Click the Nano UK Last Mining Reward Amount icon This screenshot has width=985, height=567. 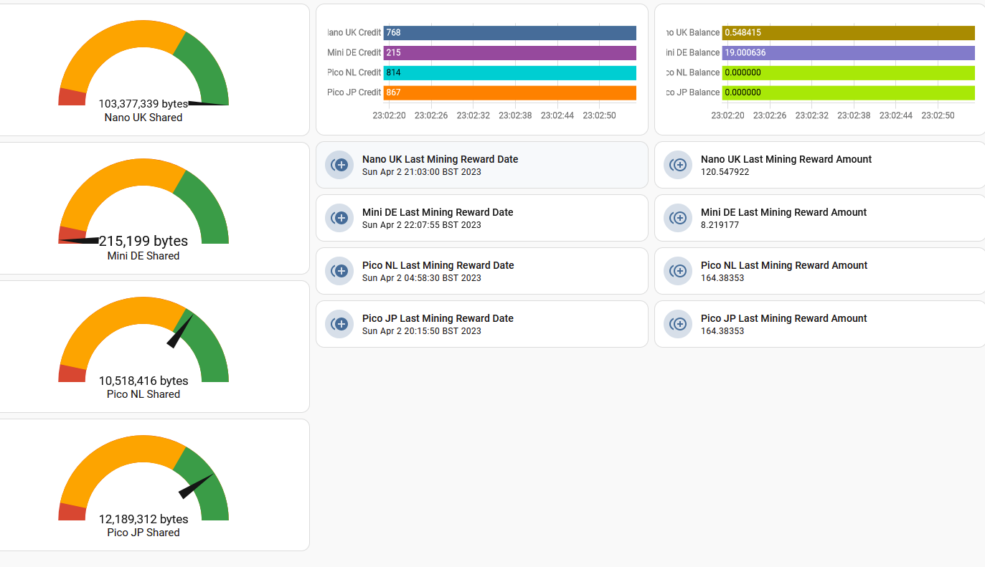(678, 165)
